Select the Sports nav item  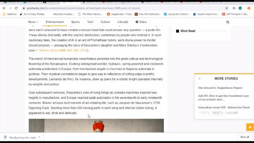[x=75, y=22]
